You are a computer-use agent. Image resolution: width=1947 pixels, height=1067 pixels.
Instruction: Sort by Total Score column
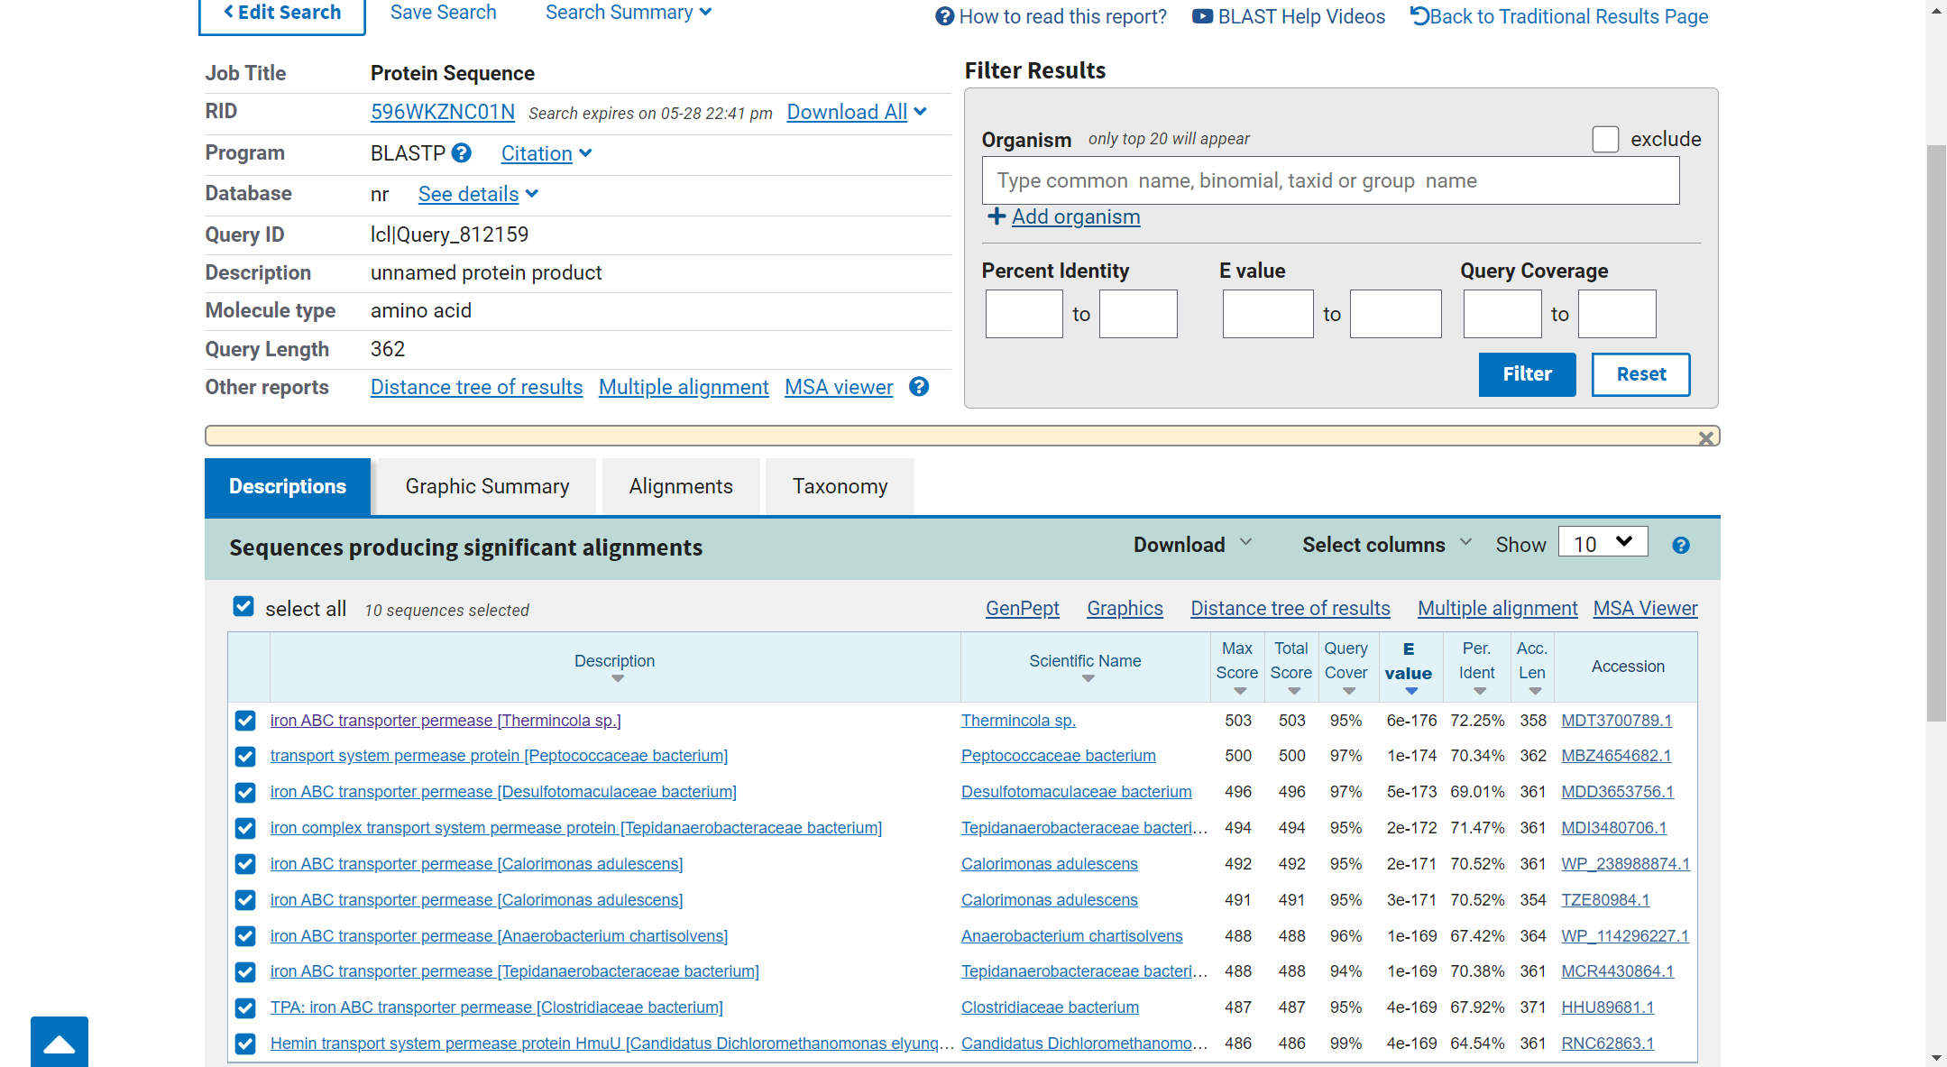coord(1294,692)
